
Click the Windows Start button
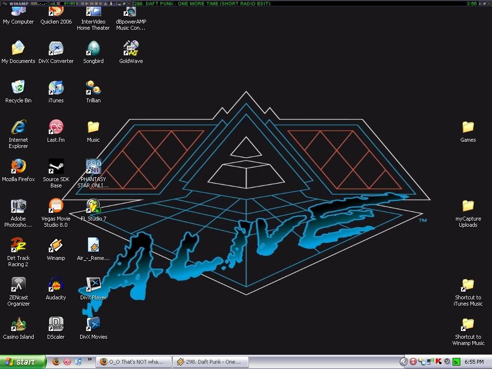coord(23,362)
